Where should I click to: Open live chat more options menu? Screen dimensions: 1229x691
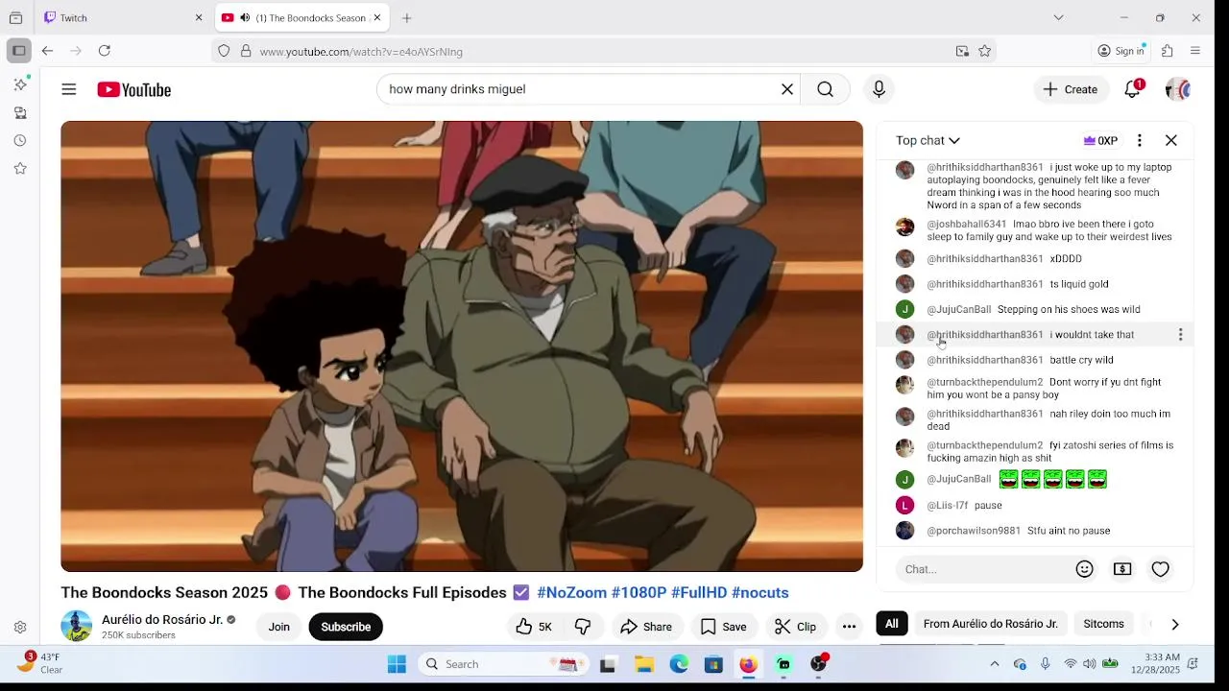(x=1140, y=140)
